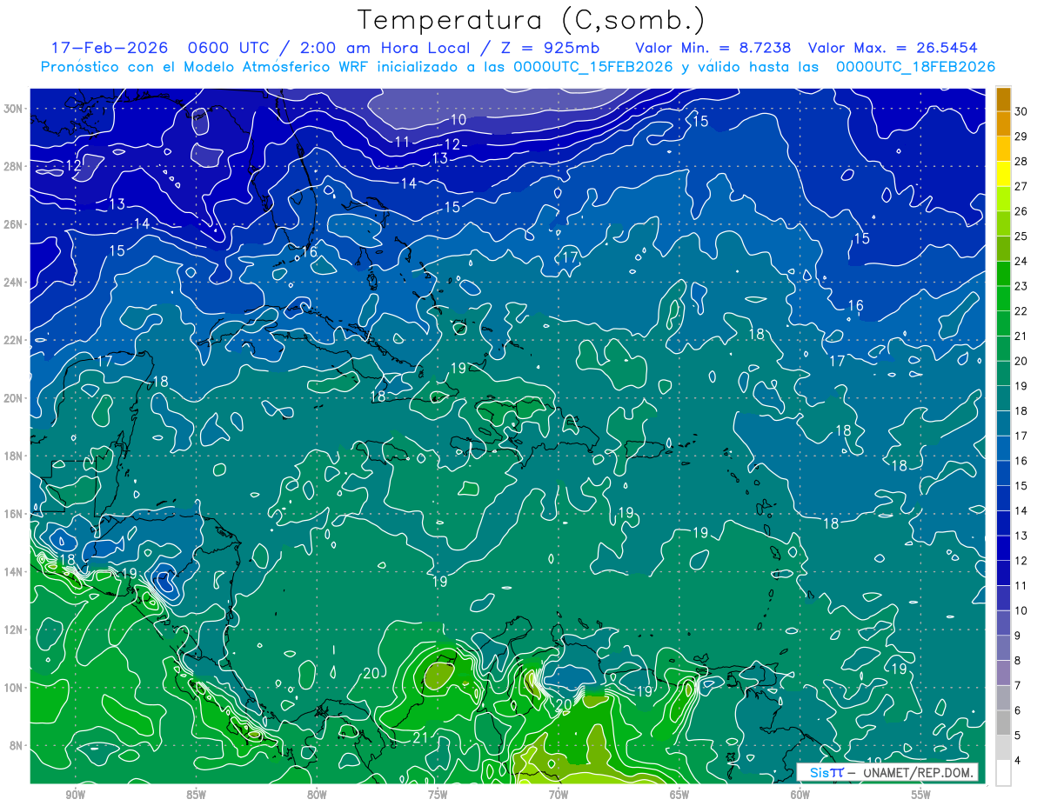Select the initialization stamp "0000UTC_15FEB2026"
The image size is (1044, 806).
pos(593,67)
